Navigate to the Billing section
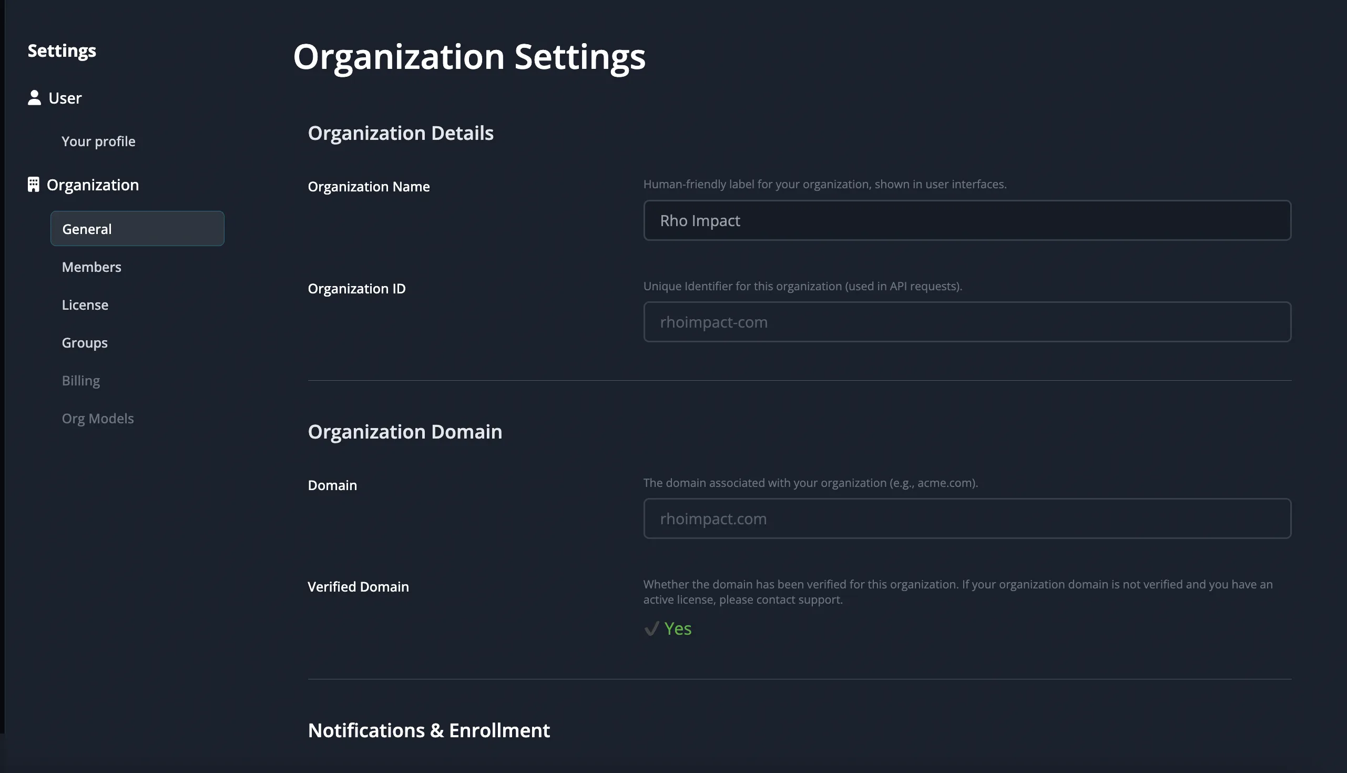The width and height of the screenshot is (1347, 773). tap(80, 380)
